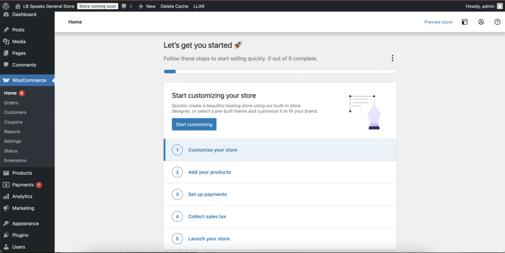
Task: Click the admin avatar in top bar
Action: point(500,6)
